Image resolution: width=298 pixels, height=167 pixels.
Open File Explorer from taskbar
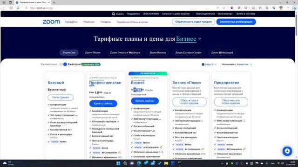point(166,163)
